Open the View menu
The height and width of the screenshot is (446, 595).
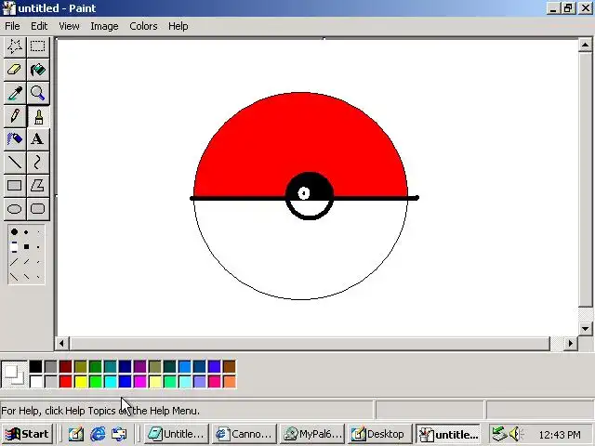[x=69, y=26]
